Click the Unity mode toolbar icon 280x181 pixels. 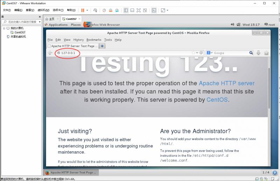tap(145, 11)
